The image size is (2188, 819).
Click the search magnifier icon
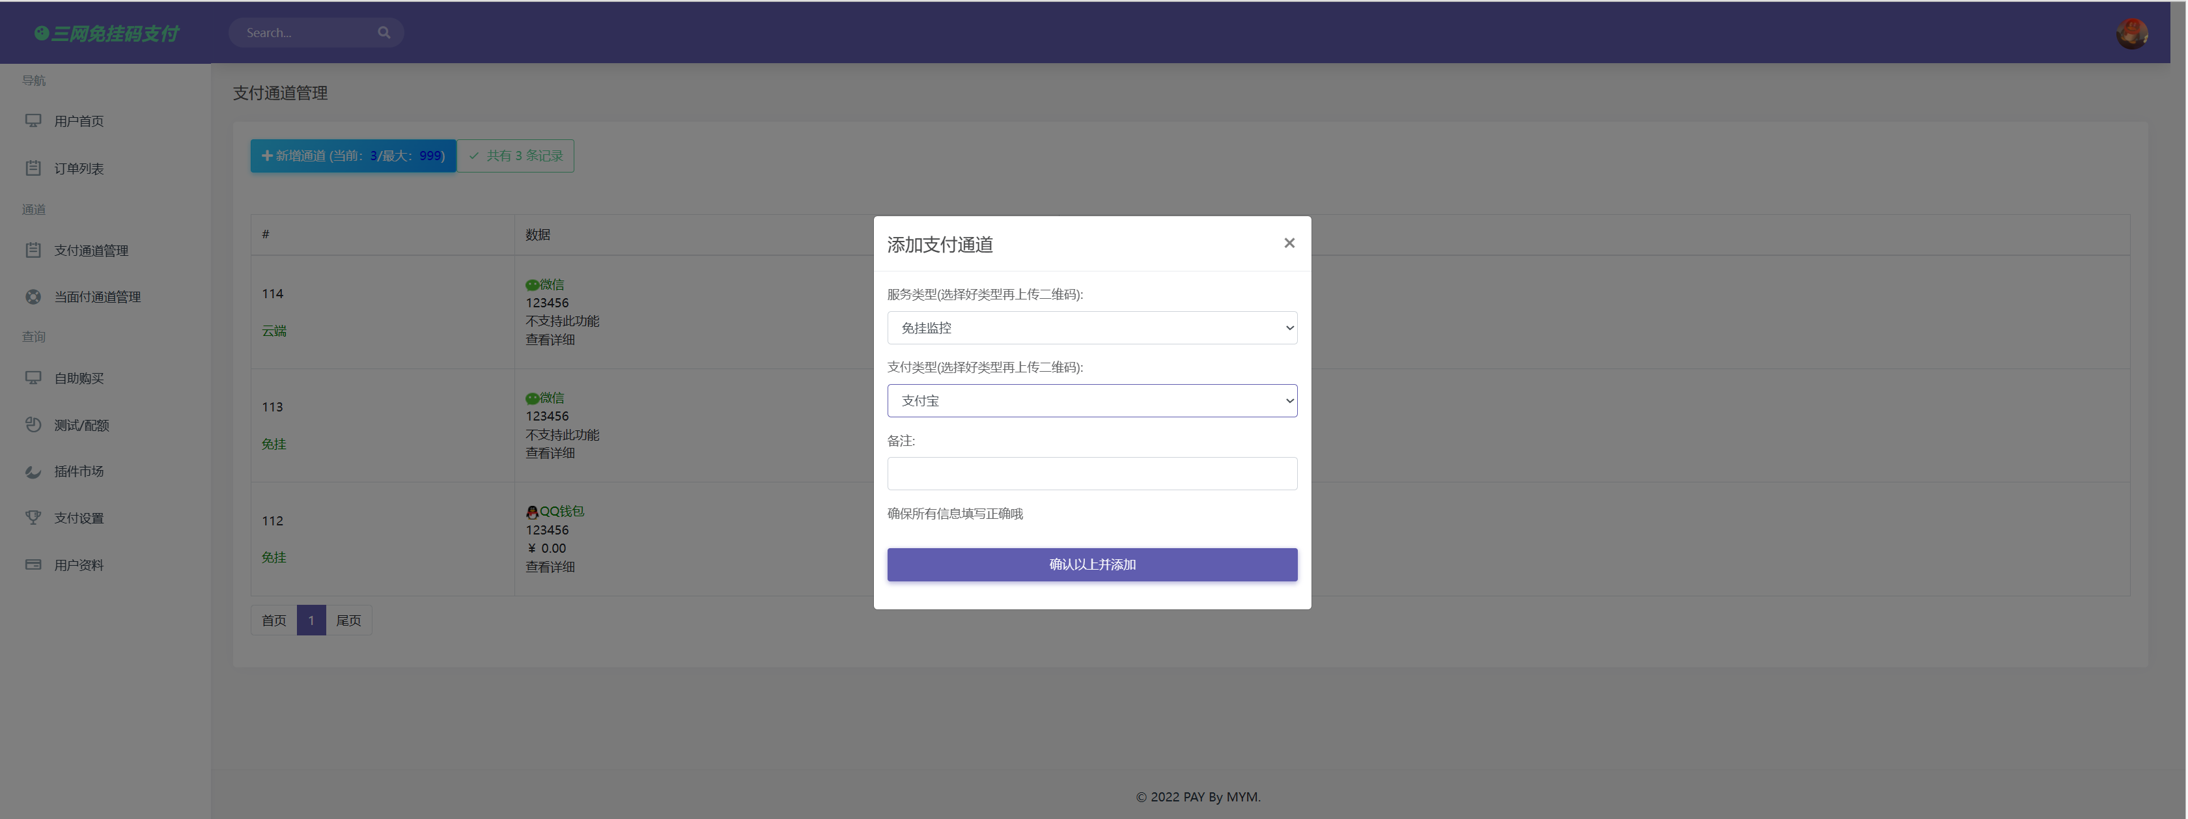[384, 33]
